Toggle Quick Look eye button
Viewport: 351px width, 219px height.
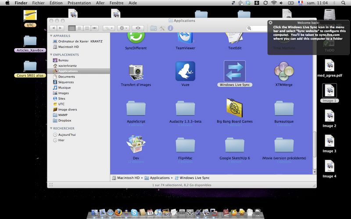138,28
